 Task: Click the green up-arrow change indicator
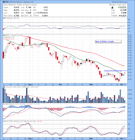[112, 7]
